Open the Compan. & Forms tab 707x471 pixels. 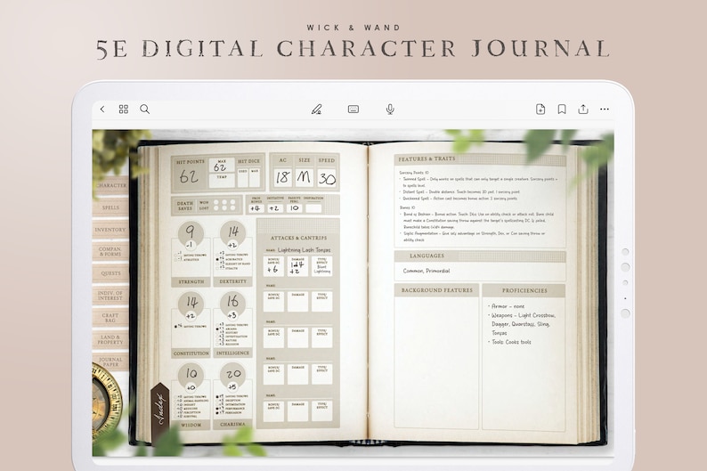coord(111,251)
